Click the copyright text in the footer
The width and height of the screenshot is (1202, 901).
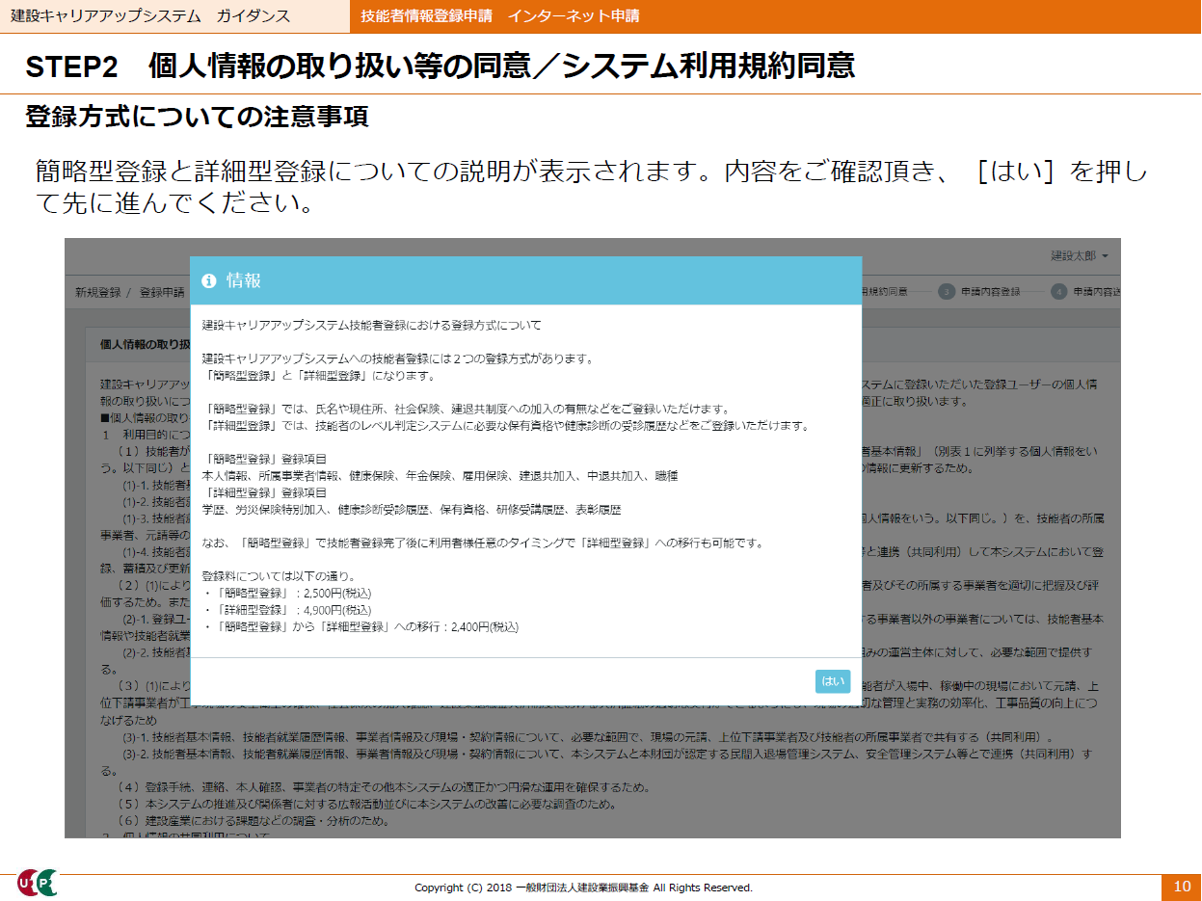583,888
